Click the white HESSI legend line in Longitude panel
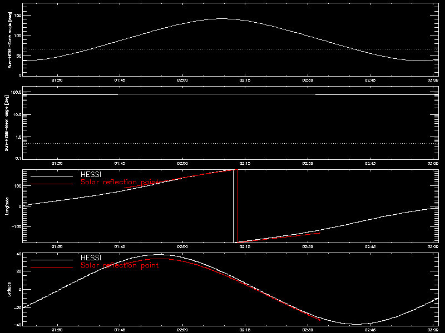This screenshot has height=333, width=445. tap(52, 176)
